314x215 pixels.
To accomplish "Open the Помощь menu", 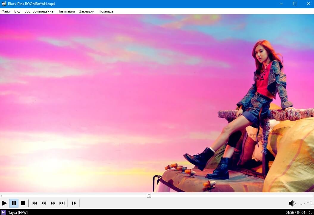I will tap(106, 11).
